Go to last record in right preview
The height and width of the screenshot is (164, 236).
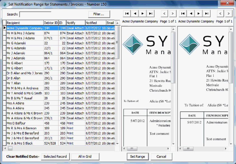pos(207,14)
